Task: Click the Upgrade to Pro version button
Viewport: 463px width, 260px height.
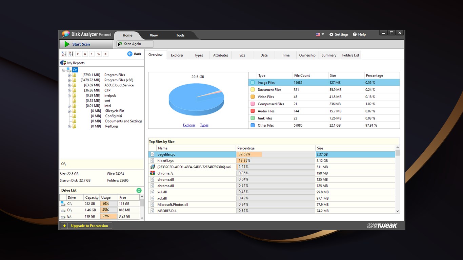Action: (86, 226)
